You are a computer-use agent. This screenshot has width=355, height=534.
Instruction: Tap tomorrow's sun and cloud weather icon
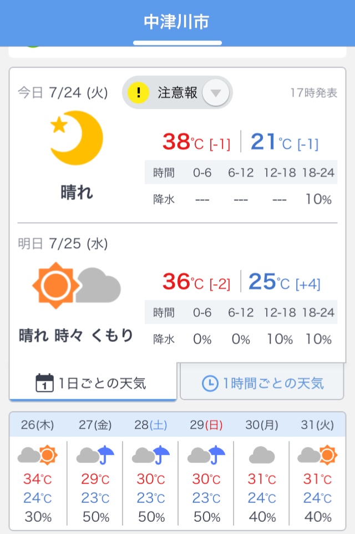coord(77,285)
